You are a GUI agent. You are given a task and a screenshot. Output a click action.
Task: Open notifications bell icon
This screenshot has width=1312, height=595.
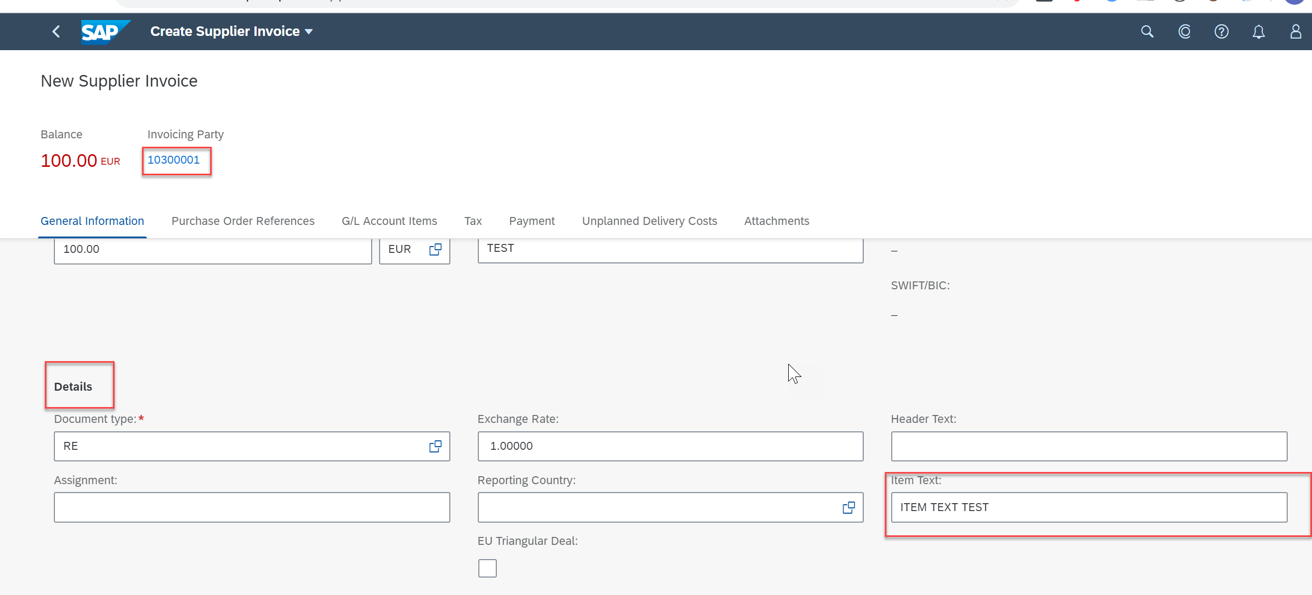click(1259, 32)
